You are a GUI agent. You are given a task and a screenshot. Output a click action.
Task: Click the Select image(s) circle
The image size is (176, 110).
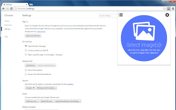[x=144, y=38]
